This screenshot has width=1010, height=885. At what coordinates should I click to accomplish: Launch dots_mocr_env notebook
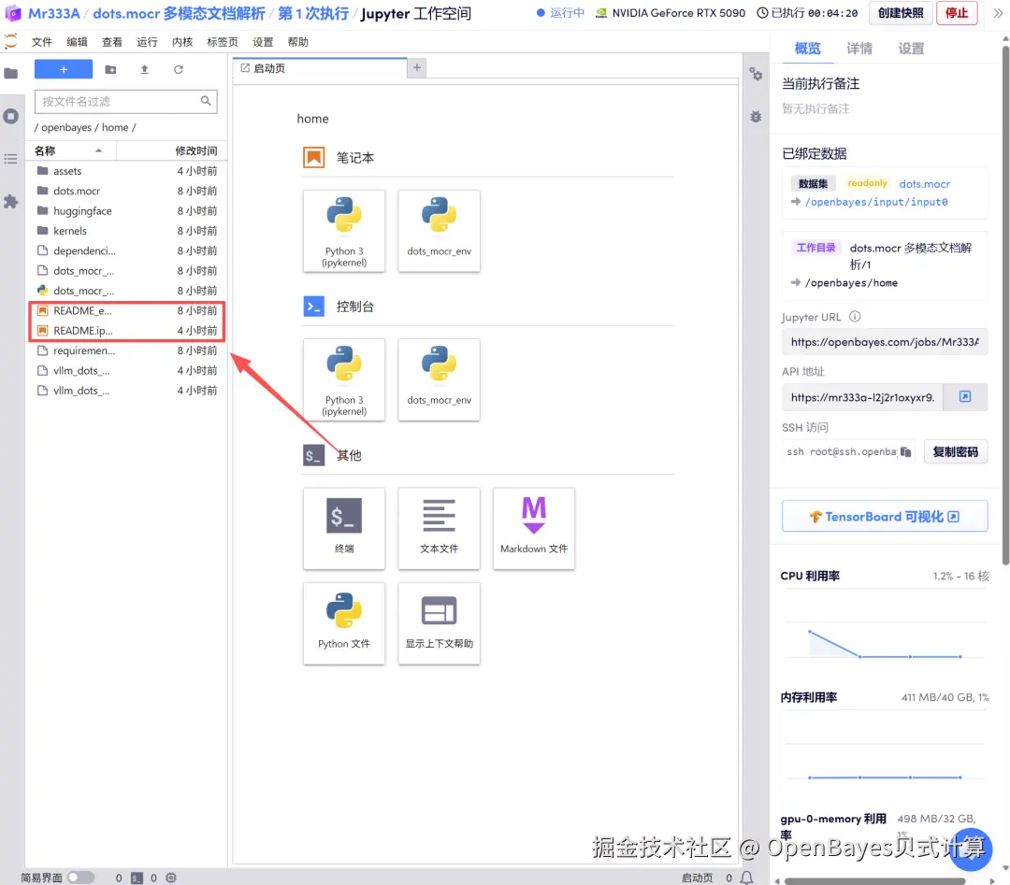click(439, 231)
